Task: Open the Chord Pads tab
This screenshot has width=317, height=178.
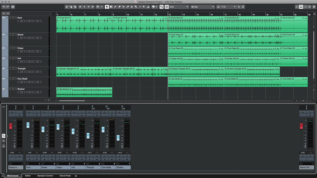Action: point(65,176)
